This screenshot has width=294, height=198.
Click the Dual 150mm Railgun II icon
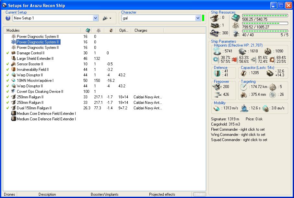click(14, 108)
